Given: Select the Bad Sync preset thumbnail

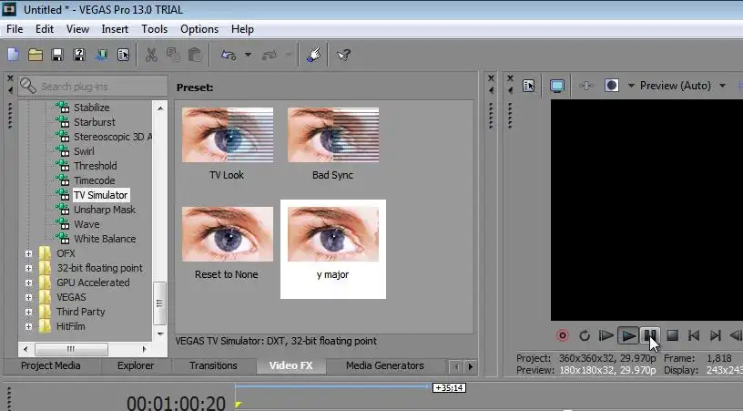Looking at the screenshot, I should click(x=333, y=135).
